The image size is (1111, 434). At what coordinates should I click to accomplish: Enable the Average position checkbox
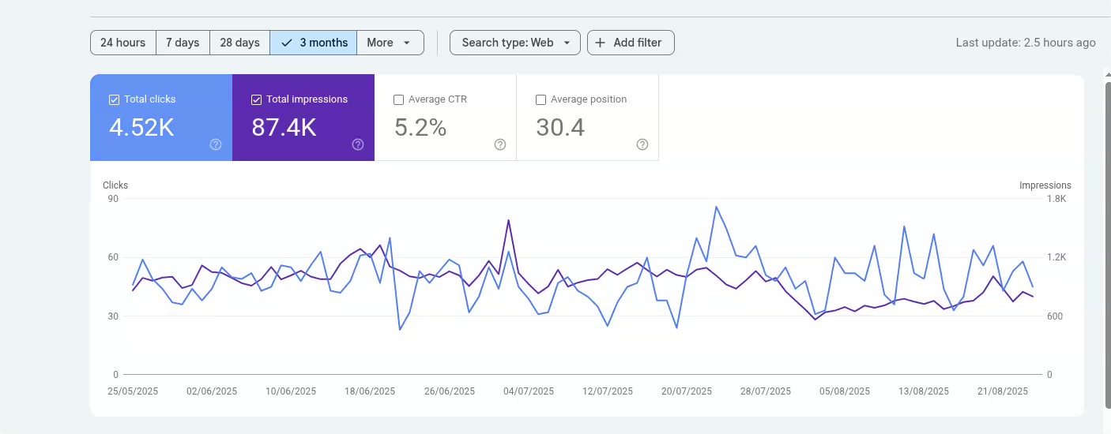pos(540,99)
